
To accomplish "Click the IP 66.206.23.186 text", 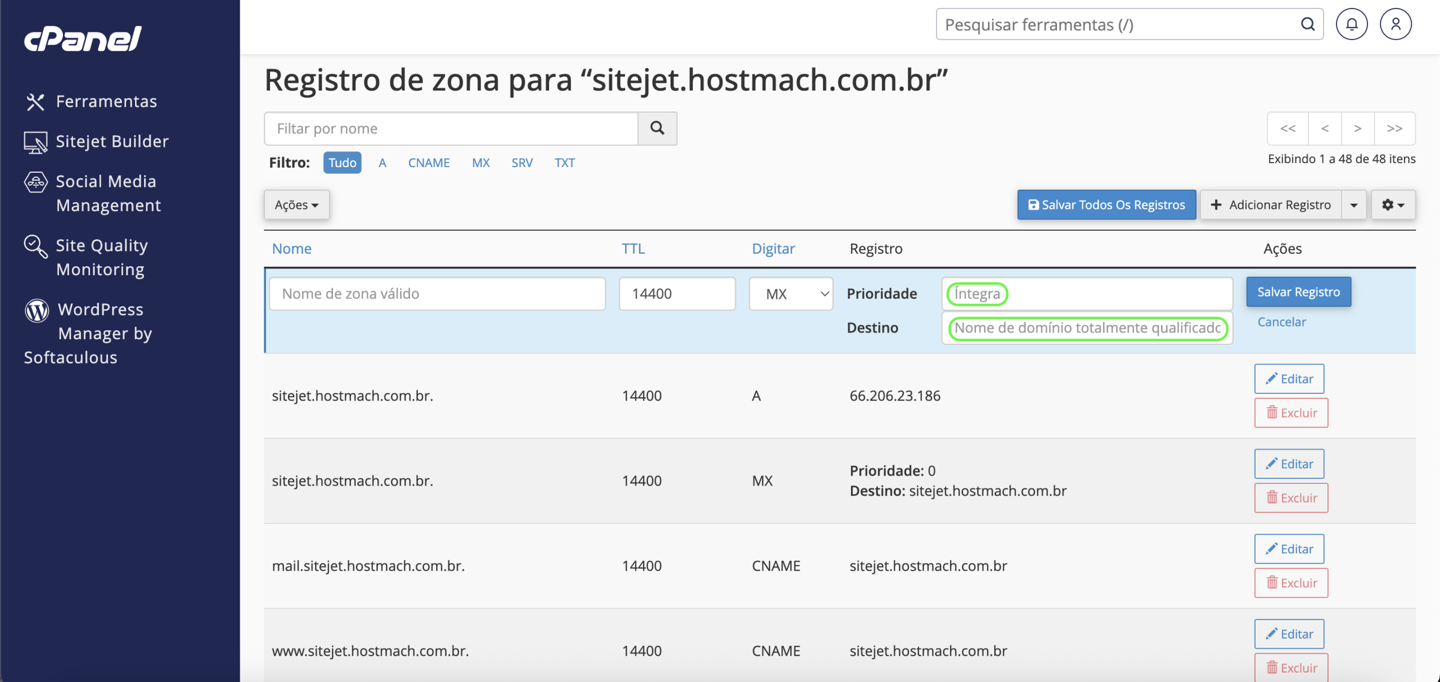I will pos(894,396).
